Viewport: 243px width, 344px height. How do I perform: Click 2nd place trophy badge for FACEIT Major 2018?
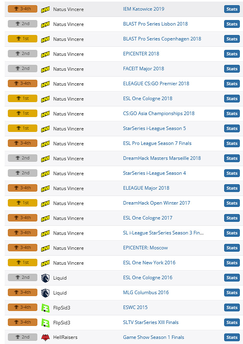tap(22, 69)
